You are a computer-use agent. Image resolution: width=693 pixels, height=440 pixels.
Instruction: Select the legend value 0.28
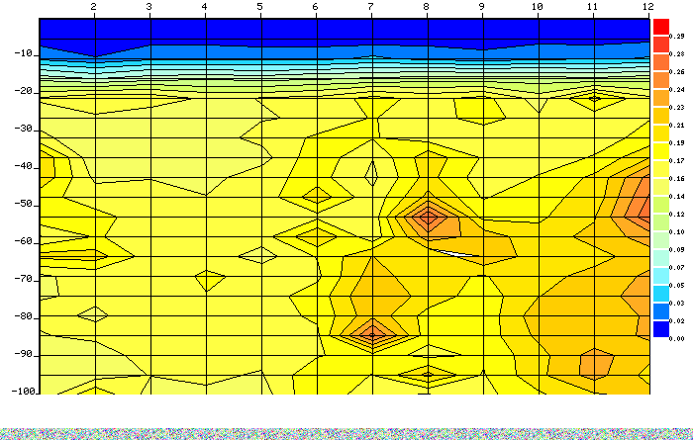coord(676,53)
